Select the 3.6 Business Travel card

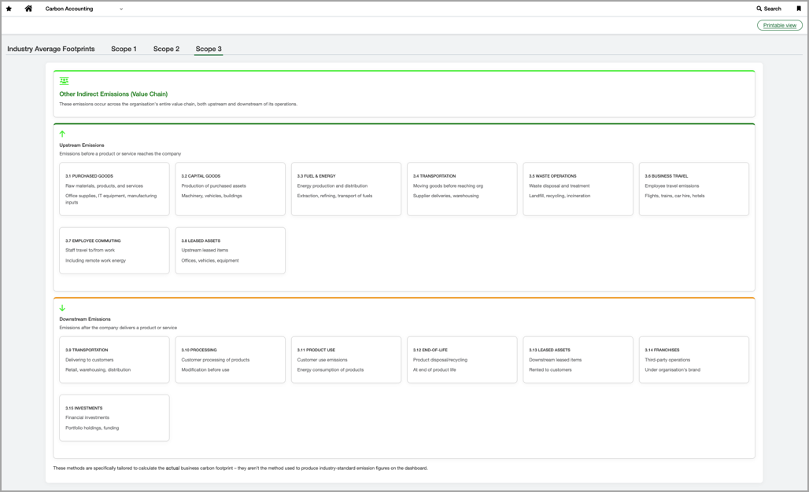click(693, 189)
